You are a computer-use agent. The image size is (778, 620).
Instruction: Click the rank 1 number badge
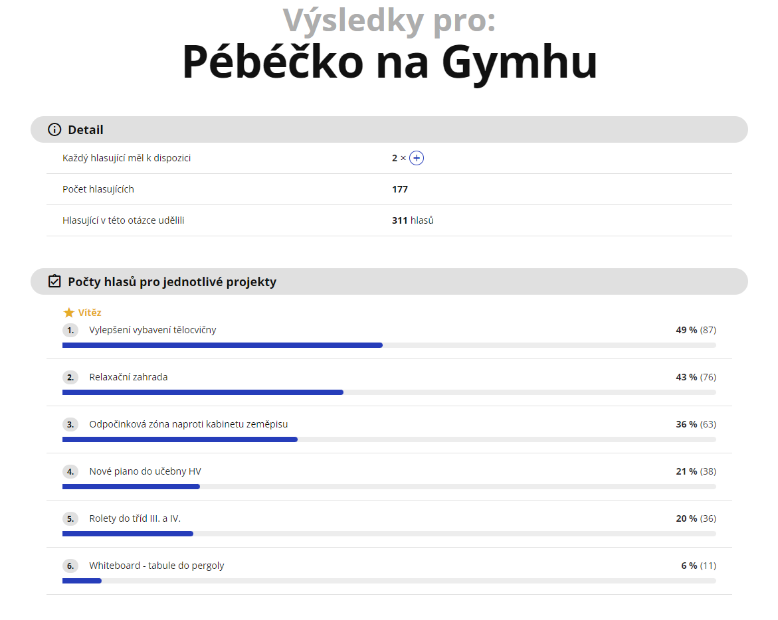(x=70, y=330)
